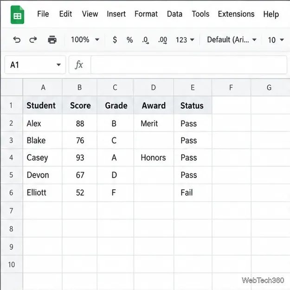
Task: Click Alex's Pass status cell
Action: tap(193, 123)
